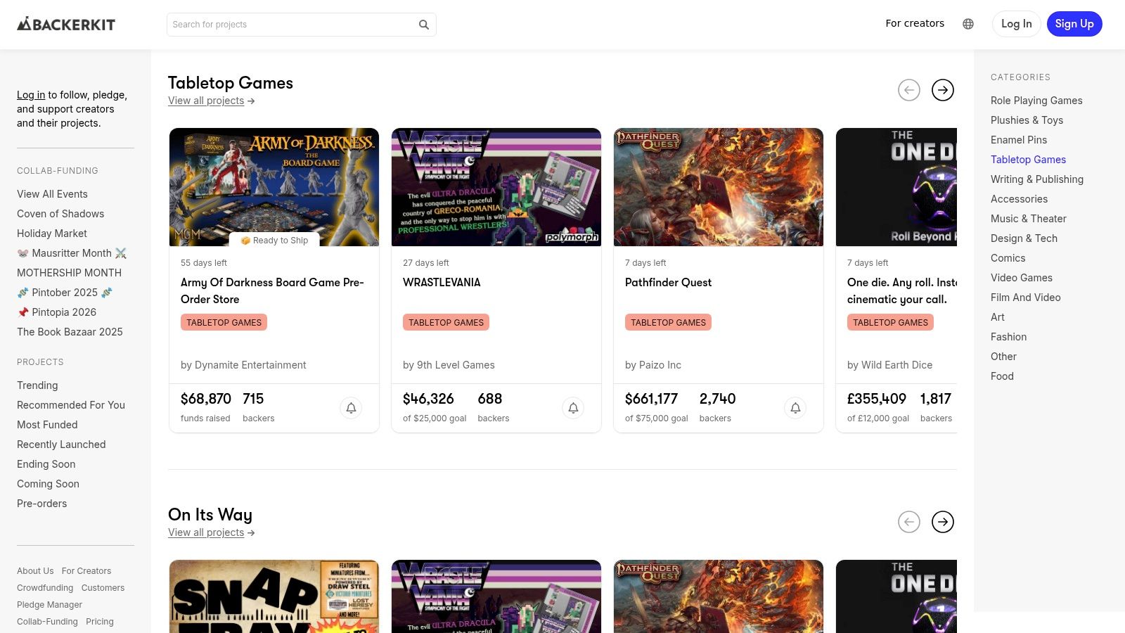Select the Tabletop Games category
1125x633 pixels.
1028,160
